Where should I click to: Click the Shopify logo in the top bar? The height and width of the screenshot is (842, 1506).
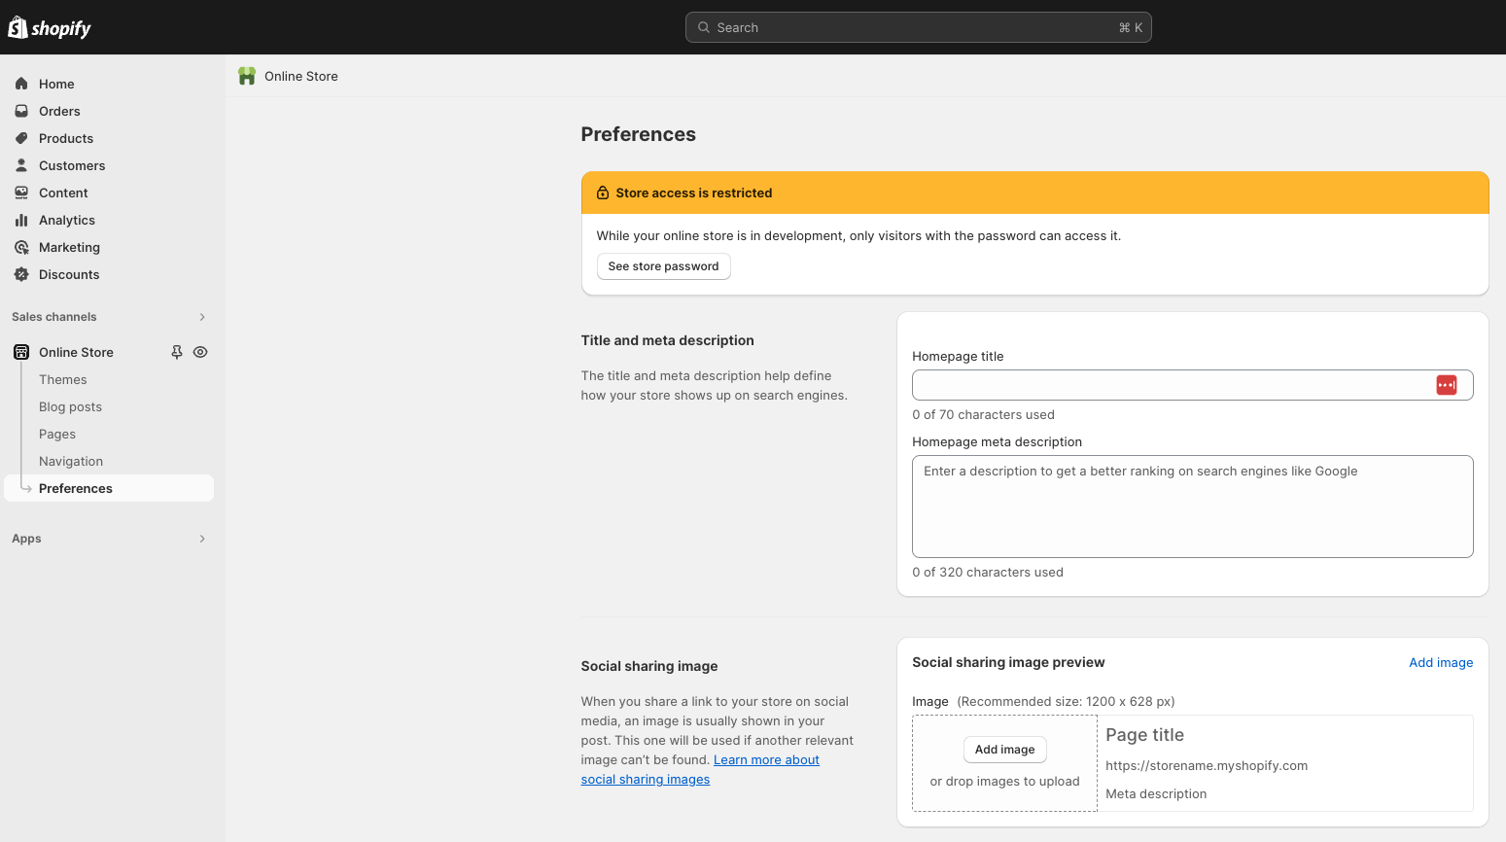pyautogui.click(x=50, y=28)
